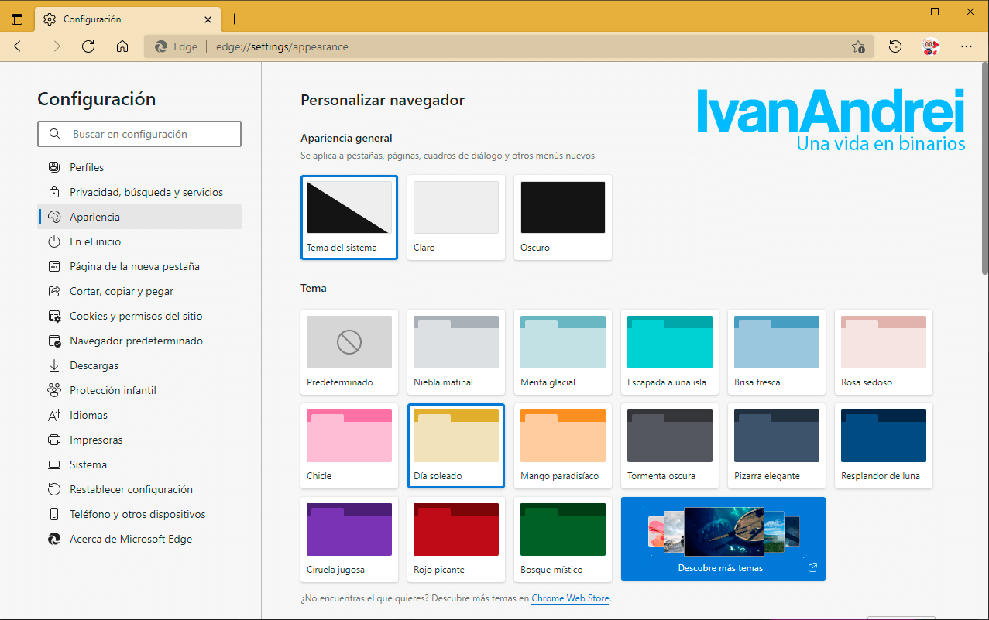Choose the Rosa sedoso theme
The image size is (989, 620).
pos(884,352)
